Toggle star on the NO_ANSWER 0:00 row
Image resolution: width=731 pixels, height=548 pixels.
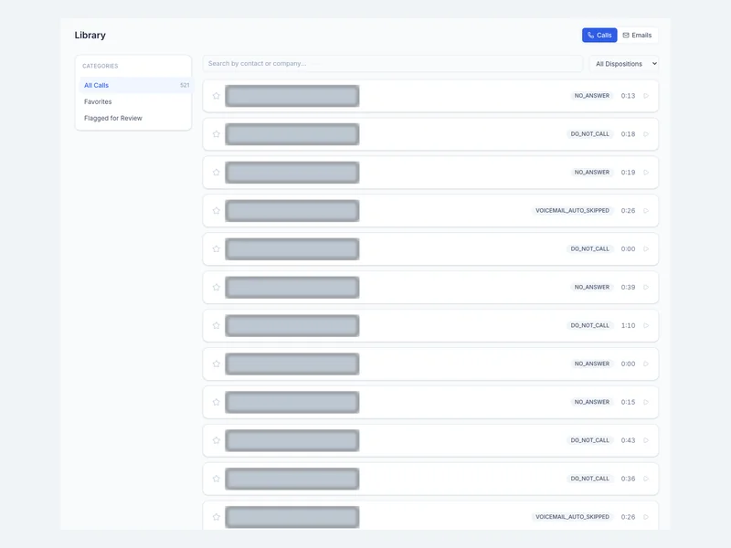(x=217, y=364)
